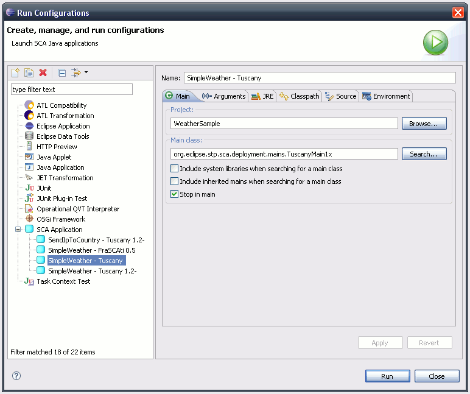Screen dimensions: 470x394
Task: Click the HTTP Preview icon
Action: (x=29, y=146)
